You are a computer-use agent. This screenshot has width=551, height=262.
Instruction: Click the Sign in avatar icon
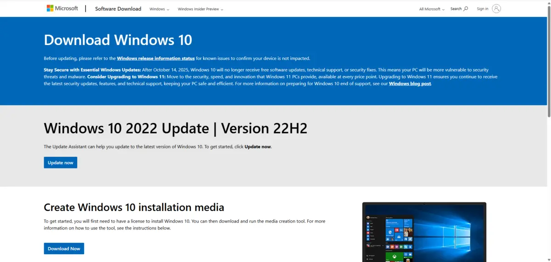496,9
